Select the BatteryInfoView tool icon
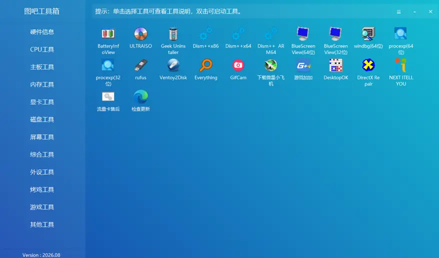Image resolution: width=439 pixels, height=258 pixels. click(108, 34)
